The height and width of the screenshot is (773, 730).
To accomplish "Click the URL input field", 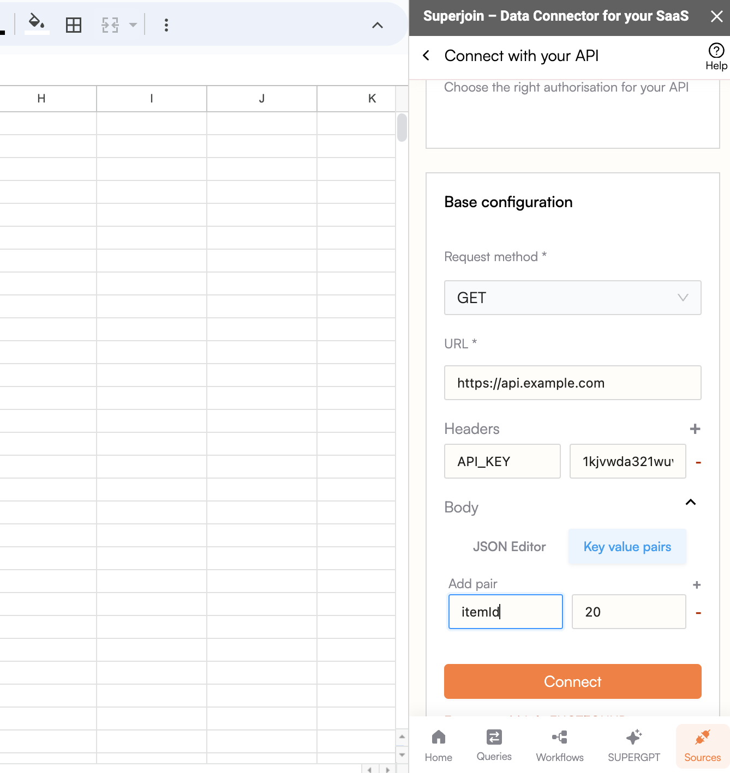I will [573, 383].
